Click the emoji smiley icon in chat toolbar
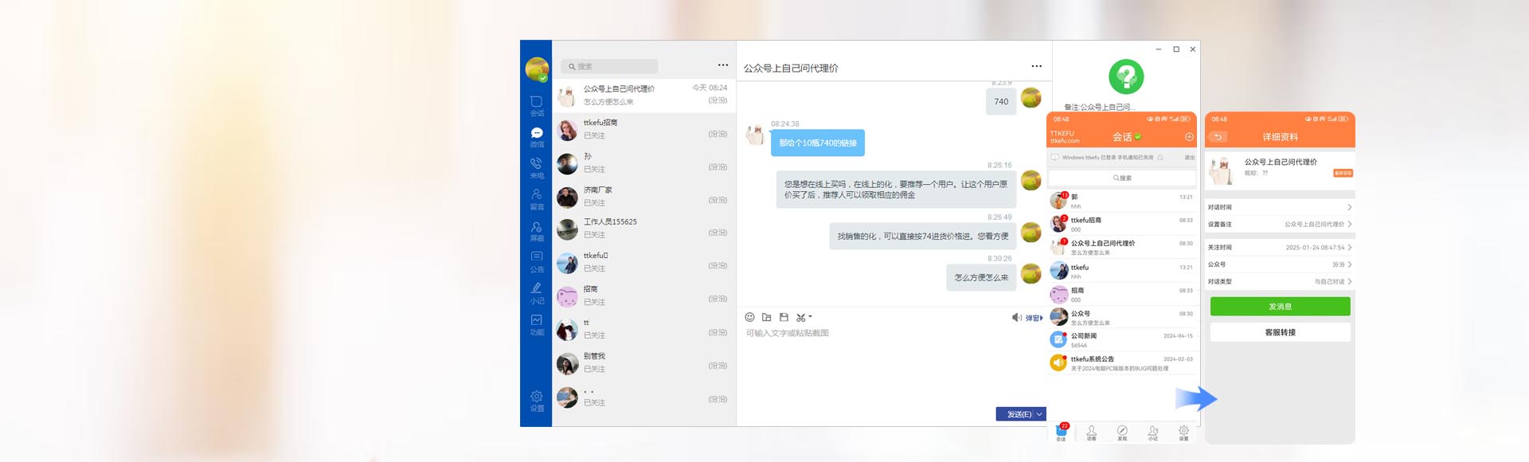 pyautogui.click(x=749, y=317)
